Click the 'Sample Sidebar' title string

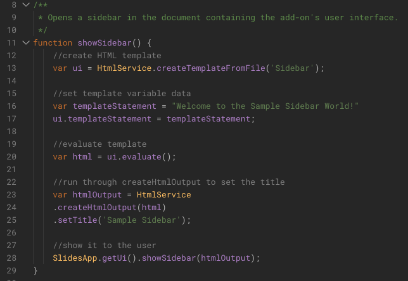141,220
